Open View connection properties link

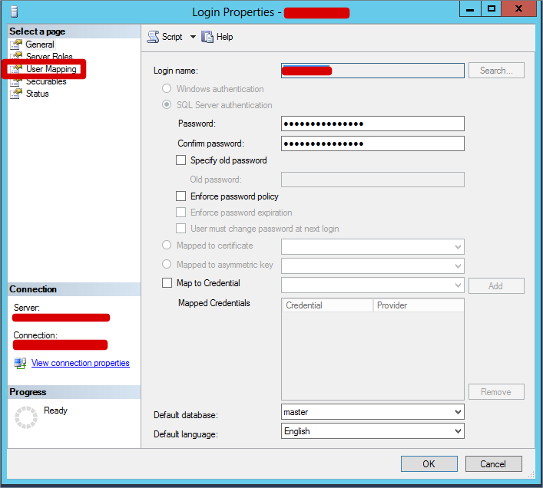[80, 363]
